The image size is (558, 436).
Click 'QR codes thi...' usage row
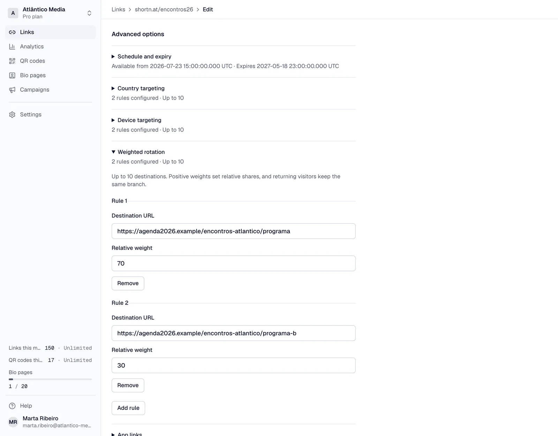[x=50, y=360]
